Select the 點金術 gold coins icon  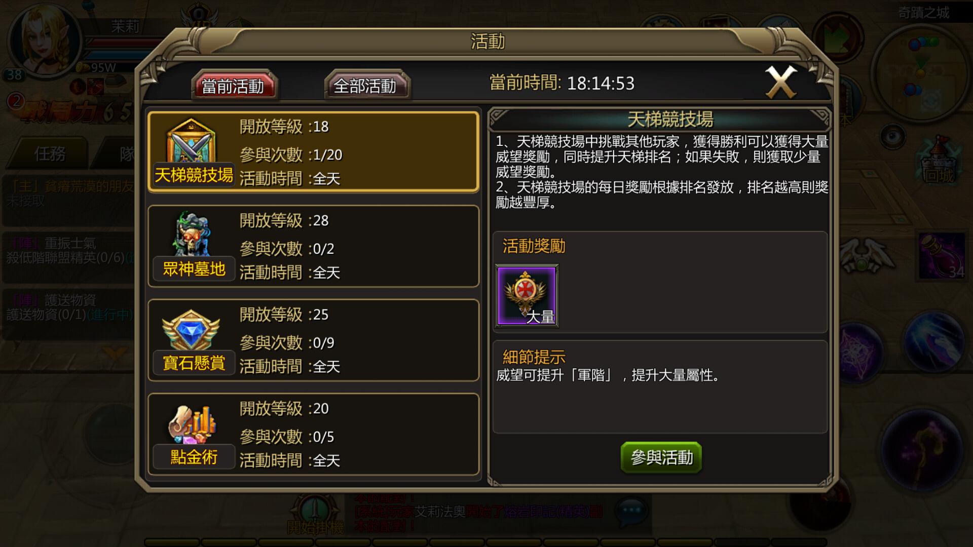coord(192,424)
